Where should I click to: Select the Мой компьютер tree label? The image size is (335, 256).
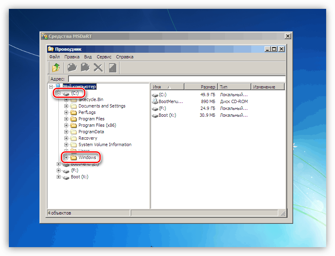tap(79, 87)
